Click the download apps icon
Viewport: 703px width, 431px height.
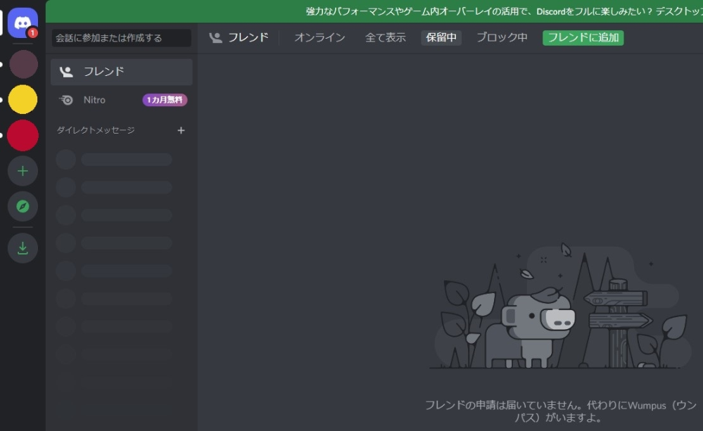[x=23, y=248]
